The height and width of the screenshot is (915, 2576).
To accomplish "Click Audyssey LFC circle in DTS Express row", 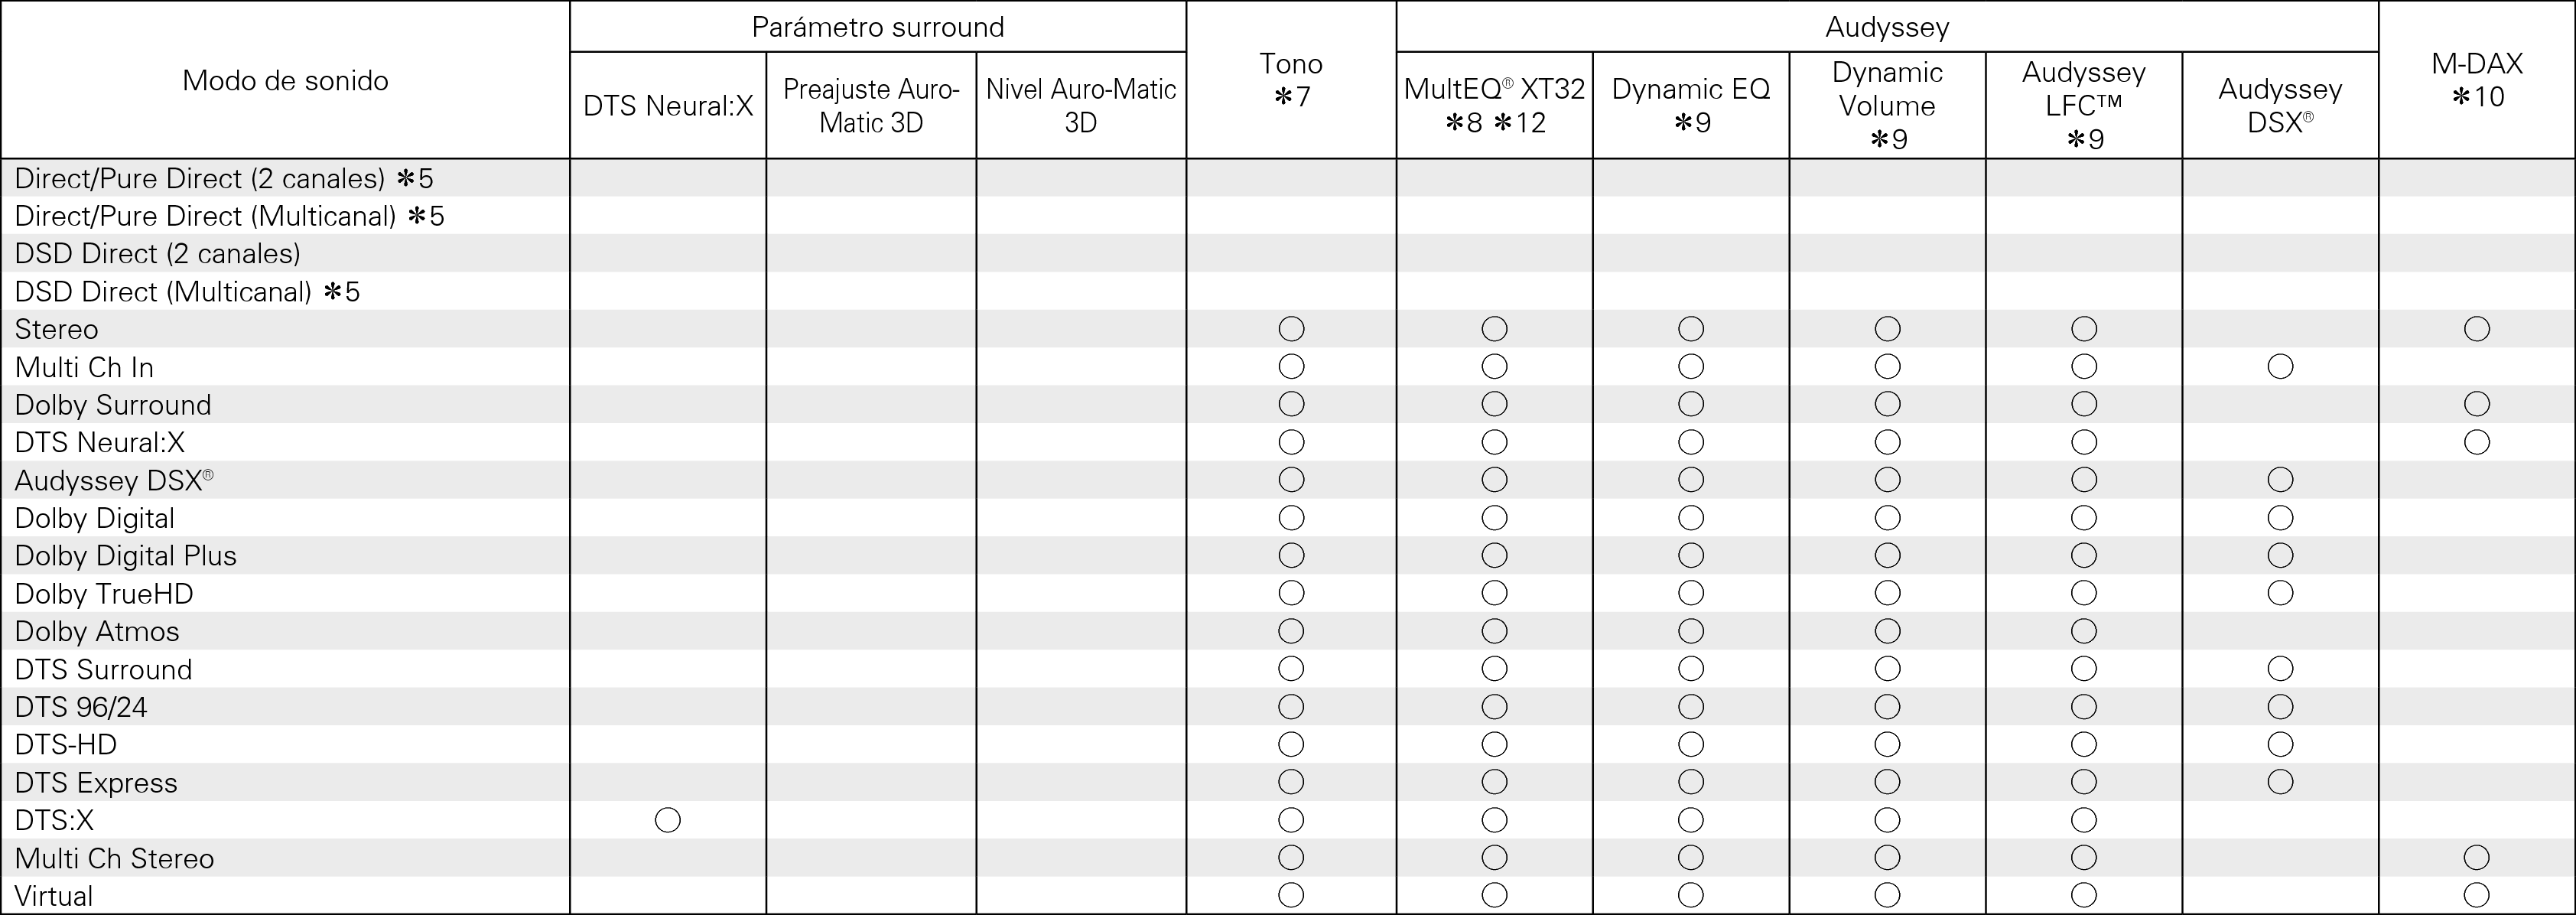I will pyautogui.click(x=2084, y=782).
